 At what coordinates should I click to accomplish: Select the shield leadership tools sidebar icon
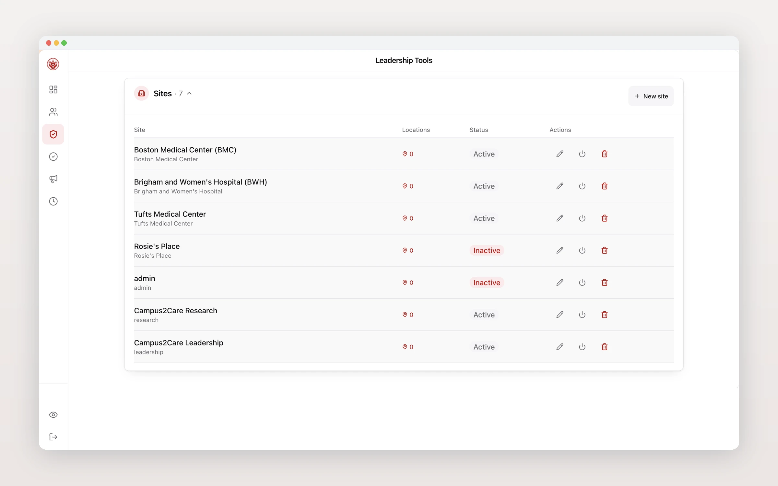click(x=53, y=134)
